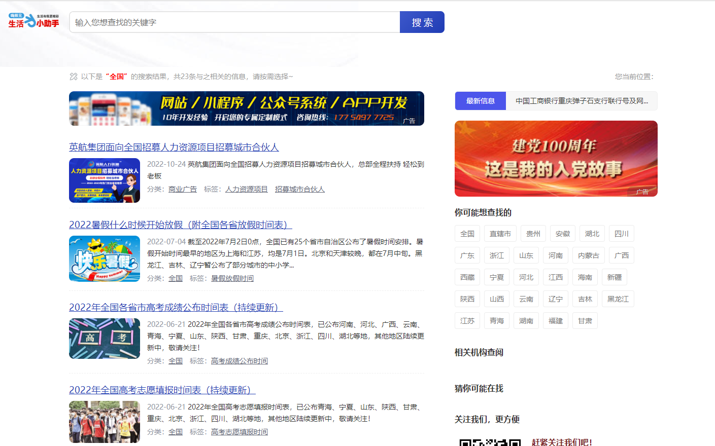Image resolution: width=715 pixels, height=446 pixels.
Task: Open the 中国工商银行重庆弹子石支行 news headline
Action: [x=582, y=101]
